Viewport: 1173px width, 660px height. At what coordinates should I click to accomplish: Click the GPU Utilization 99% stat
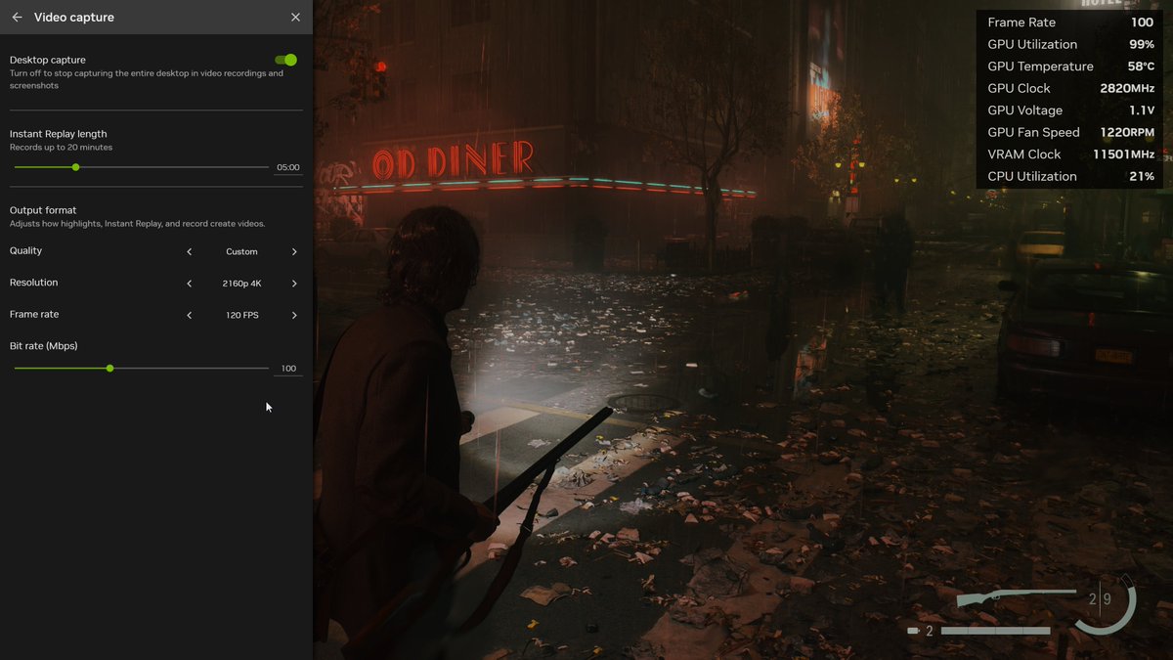tap(1070, 44)
